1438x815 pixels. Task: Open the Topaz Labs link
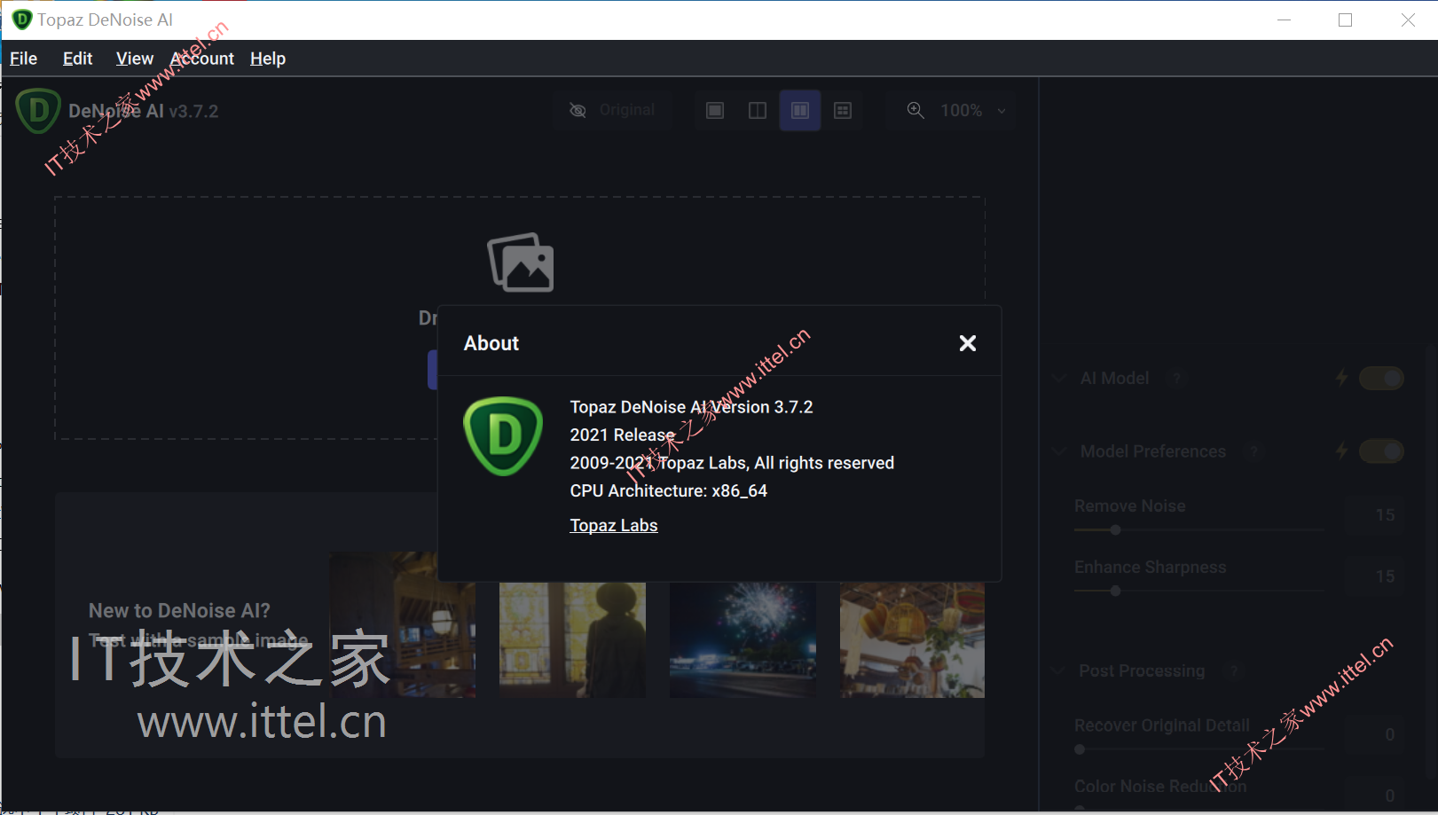click(x=614, y=525)
